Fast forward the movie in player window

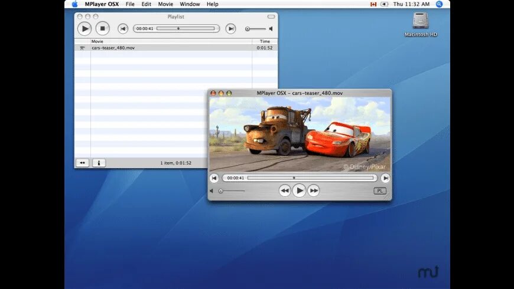(313, 191)
